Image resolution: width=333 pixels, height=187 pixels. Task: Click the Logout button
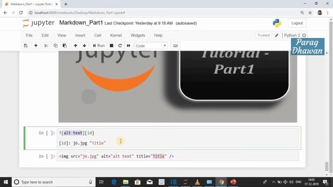pyautogui.click(x=297, y=23)
